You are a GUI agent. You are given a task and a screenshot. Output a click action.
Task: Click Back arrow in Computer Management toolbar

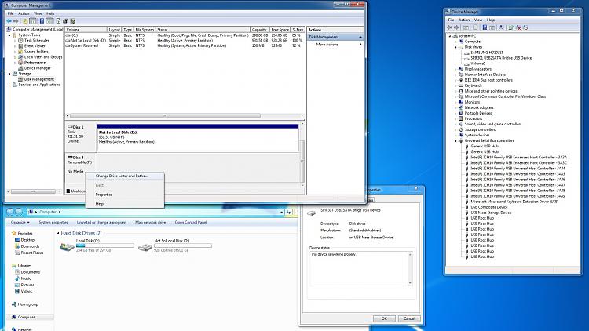(9, 21)
